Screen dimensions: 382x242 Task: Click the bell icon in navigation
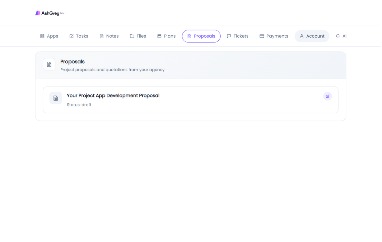[x=338, y=36]
